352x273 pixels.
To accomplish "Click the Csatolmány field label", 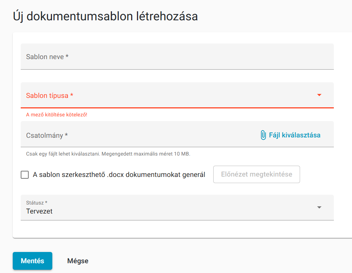I will 47,135.
